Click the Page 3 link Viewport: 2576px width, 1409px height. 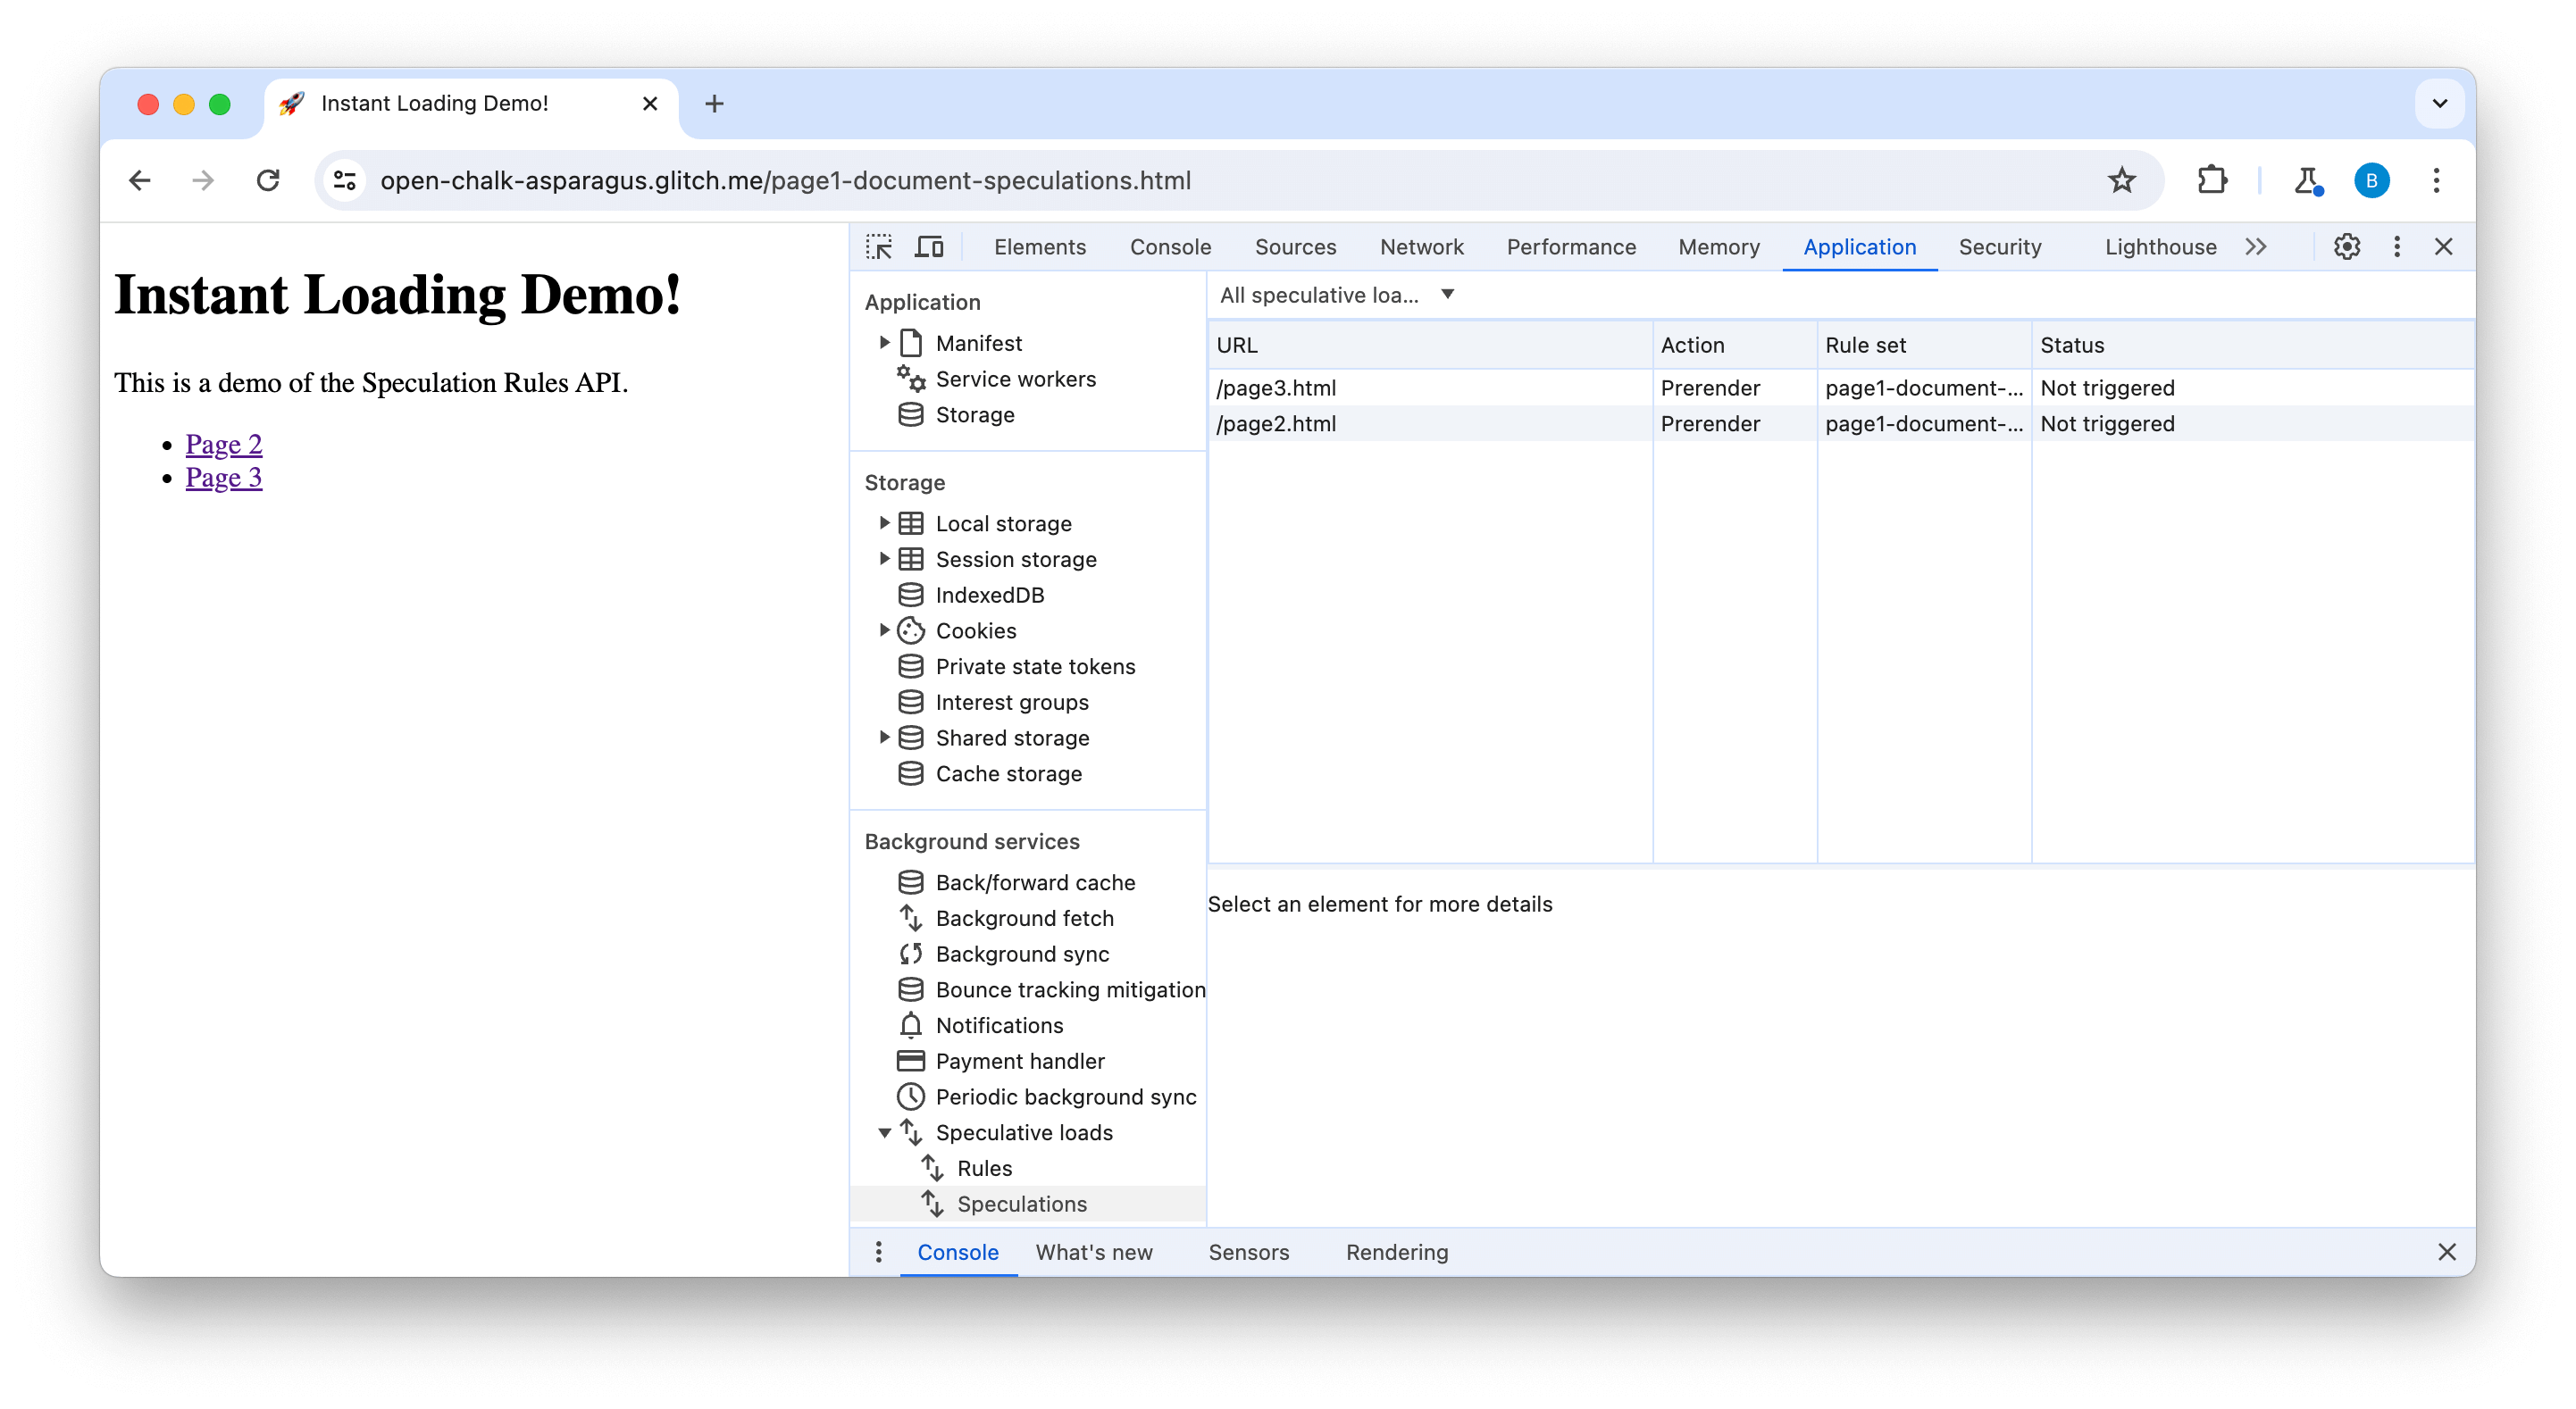click(224, 477)
